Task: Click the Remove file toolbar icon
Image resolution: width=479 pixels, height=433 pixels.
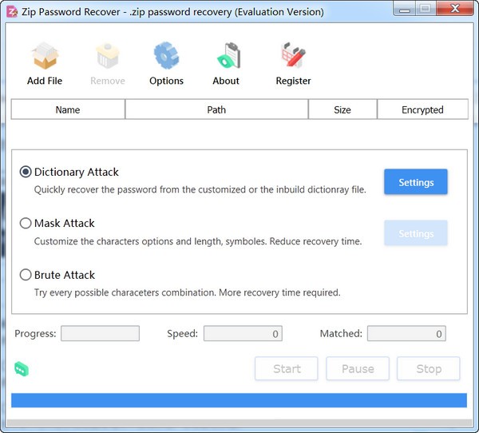Action: [x=106, y=58]
